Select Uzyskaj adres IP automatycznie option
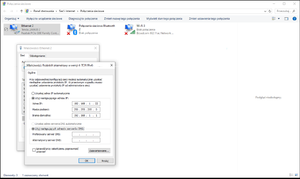The image size is (300, 179). 33,93
